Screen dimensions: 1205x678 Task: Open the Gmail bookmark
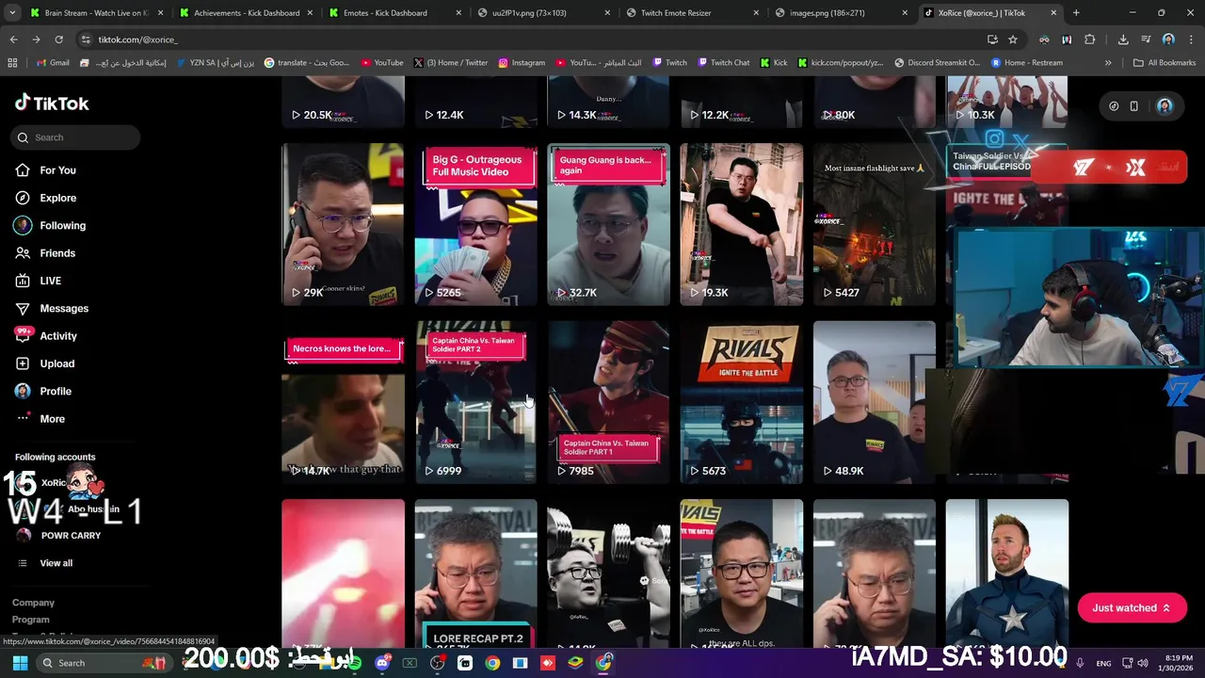53,63
